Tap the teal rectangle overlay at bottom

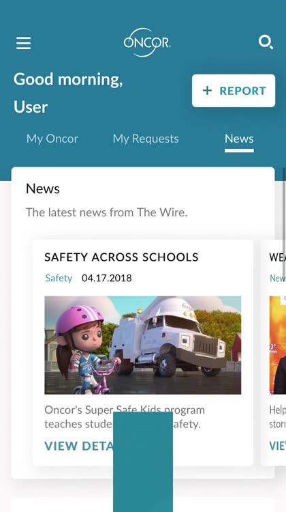point(143,461)
